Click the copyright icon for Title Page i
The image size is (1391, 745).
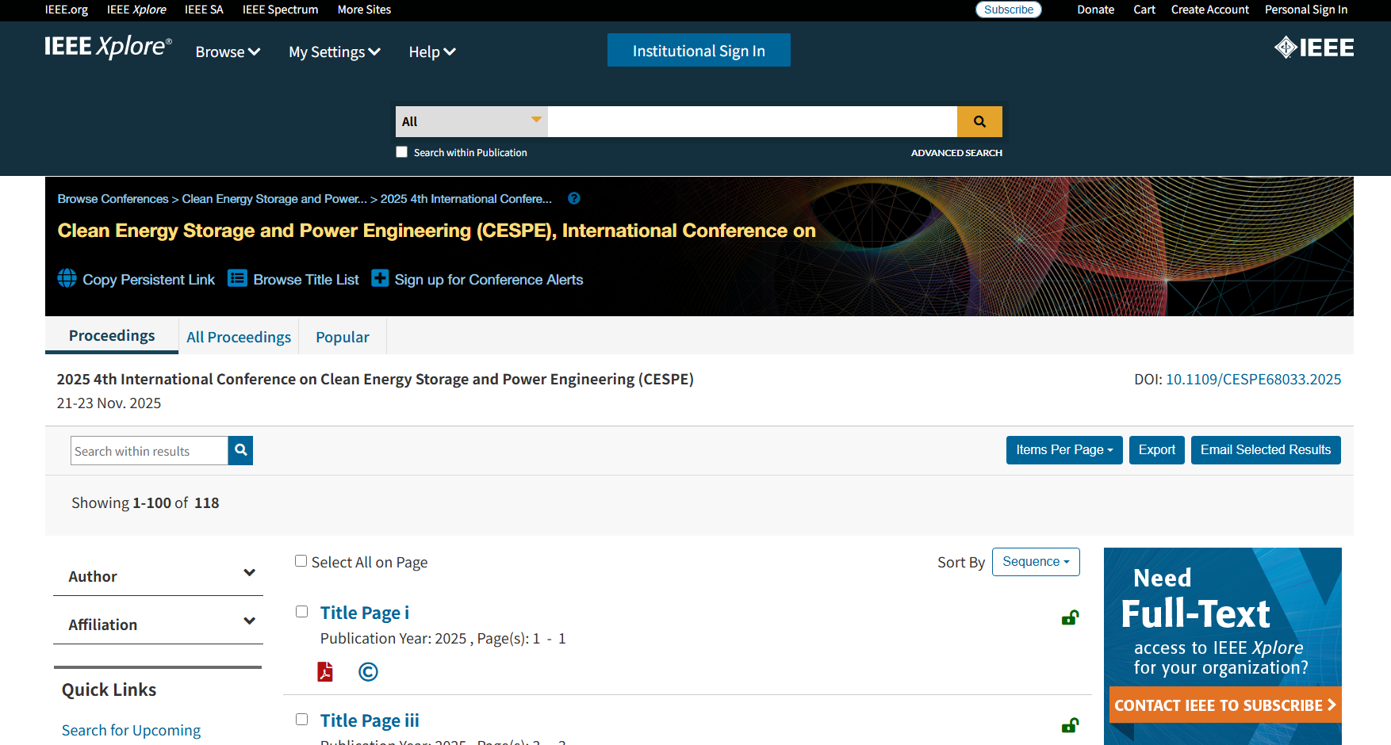click(368, 672)
